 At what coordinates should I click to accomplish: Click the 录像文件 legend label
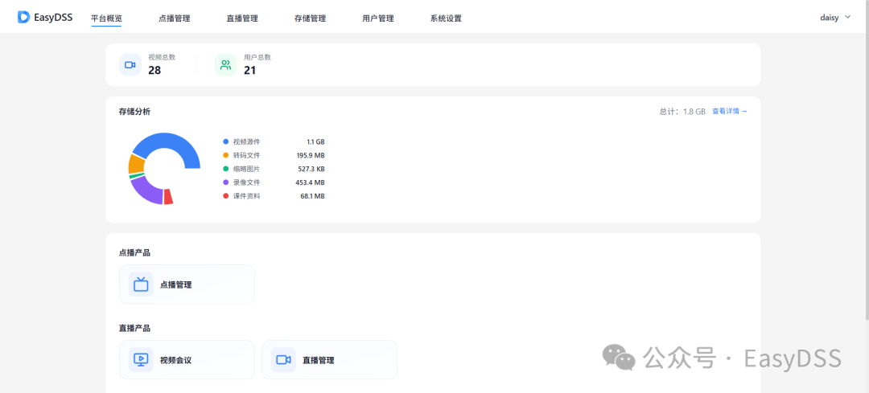(246, 182)
